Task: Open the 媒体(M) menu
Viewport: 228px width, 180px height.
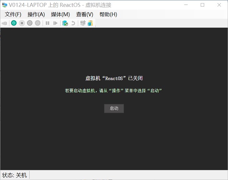Action: (60, 14)
